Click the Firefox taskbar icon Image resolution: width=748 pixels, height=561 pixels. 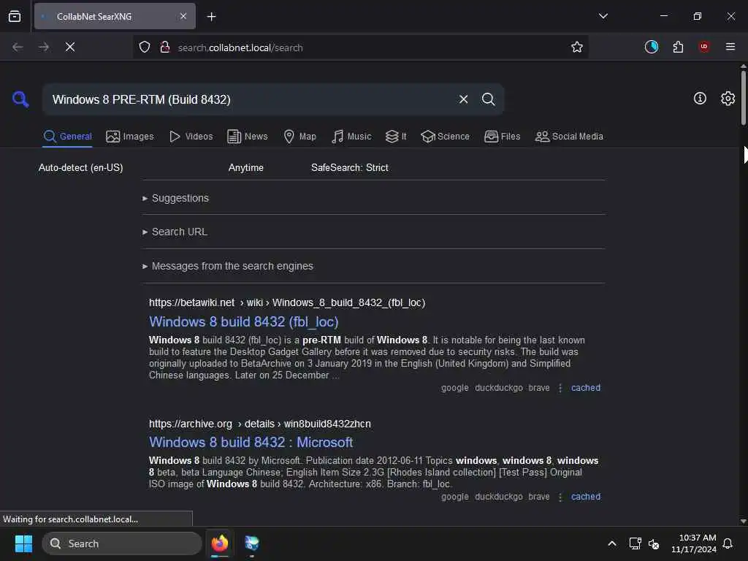220,543
